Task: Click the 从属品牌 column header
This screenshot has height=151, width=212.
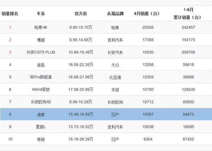Action: (x=115, y=14)
